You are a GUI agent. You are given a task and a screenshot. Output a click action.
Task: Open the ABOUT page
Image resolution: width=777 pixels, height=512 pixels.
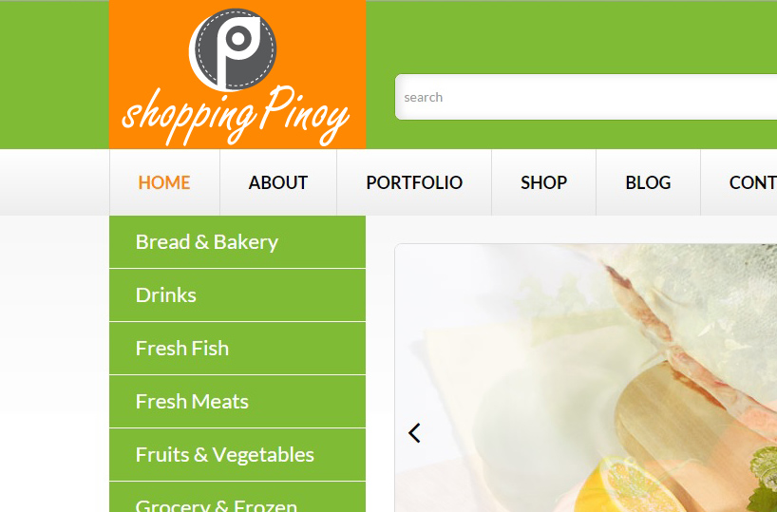[278, 182]
